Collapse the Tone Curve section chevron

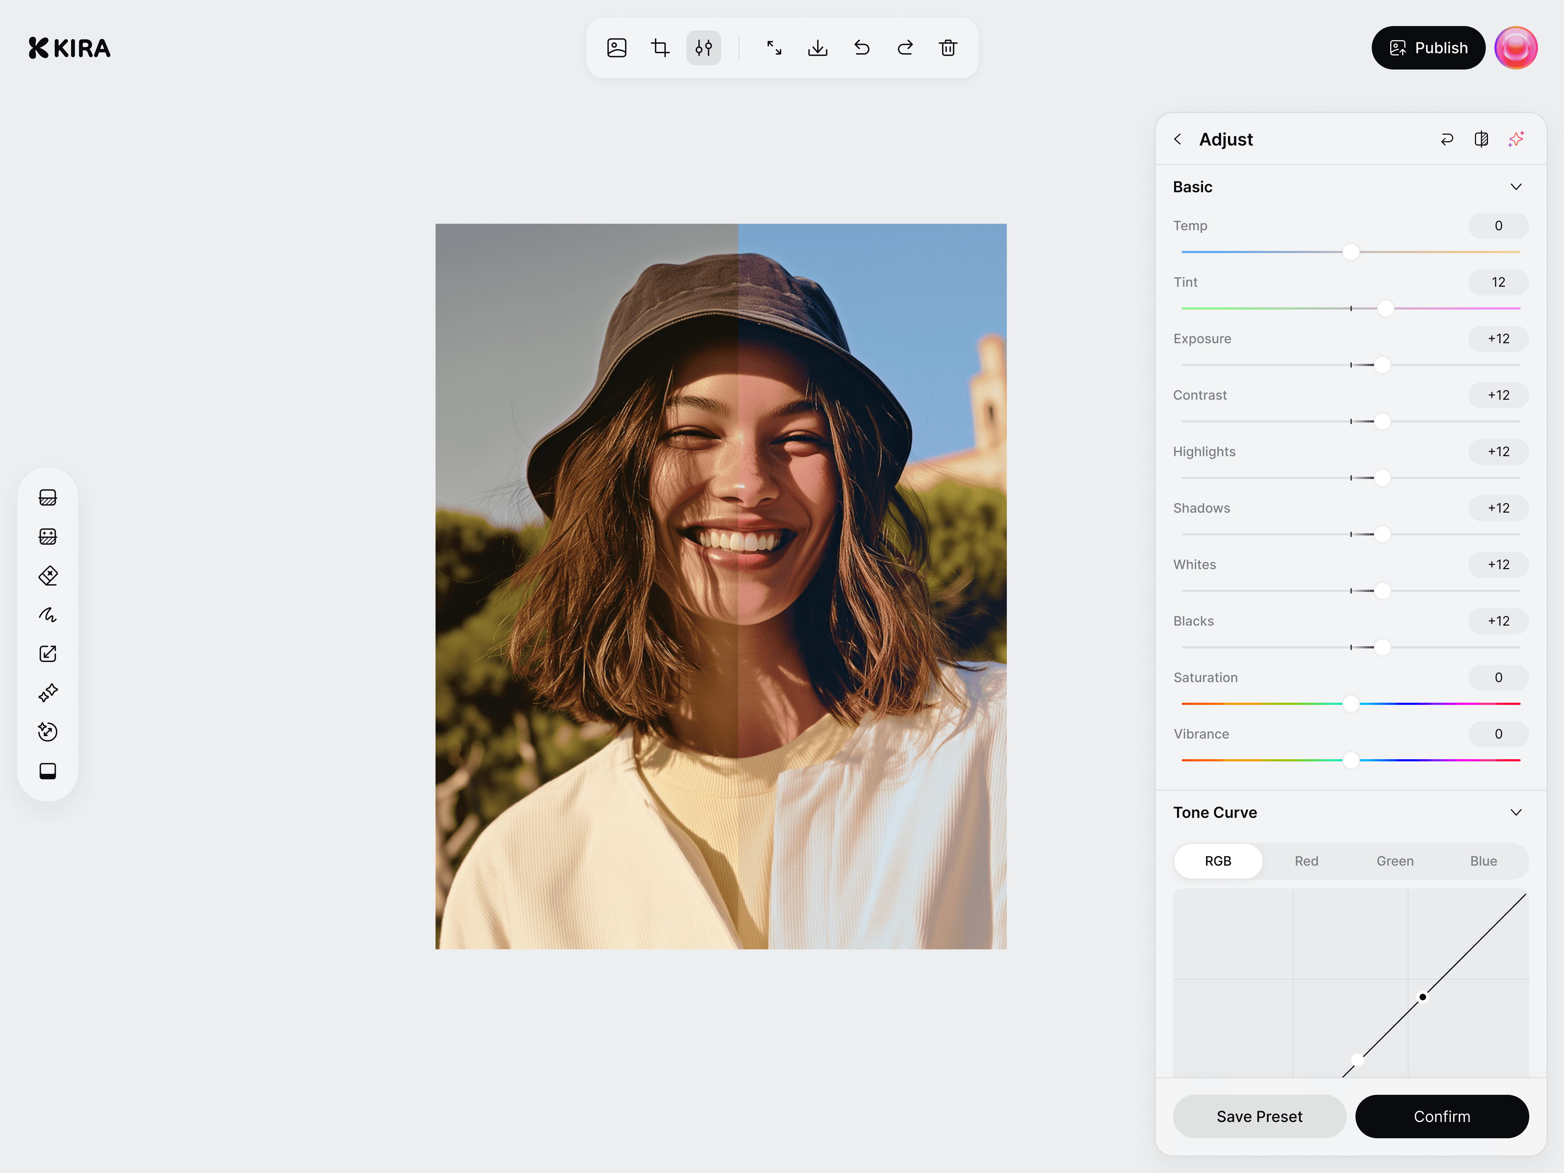[1516, 812]
